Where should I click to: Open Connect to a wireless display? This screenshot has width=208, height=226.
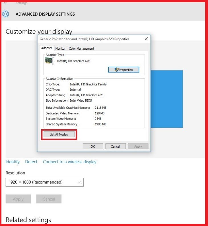(70, 162)
